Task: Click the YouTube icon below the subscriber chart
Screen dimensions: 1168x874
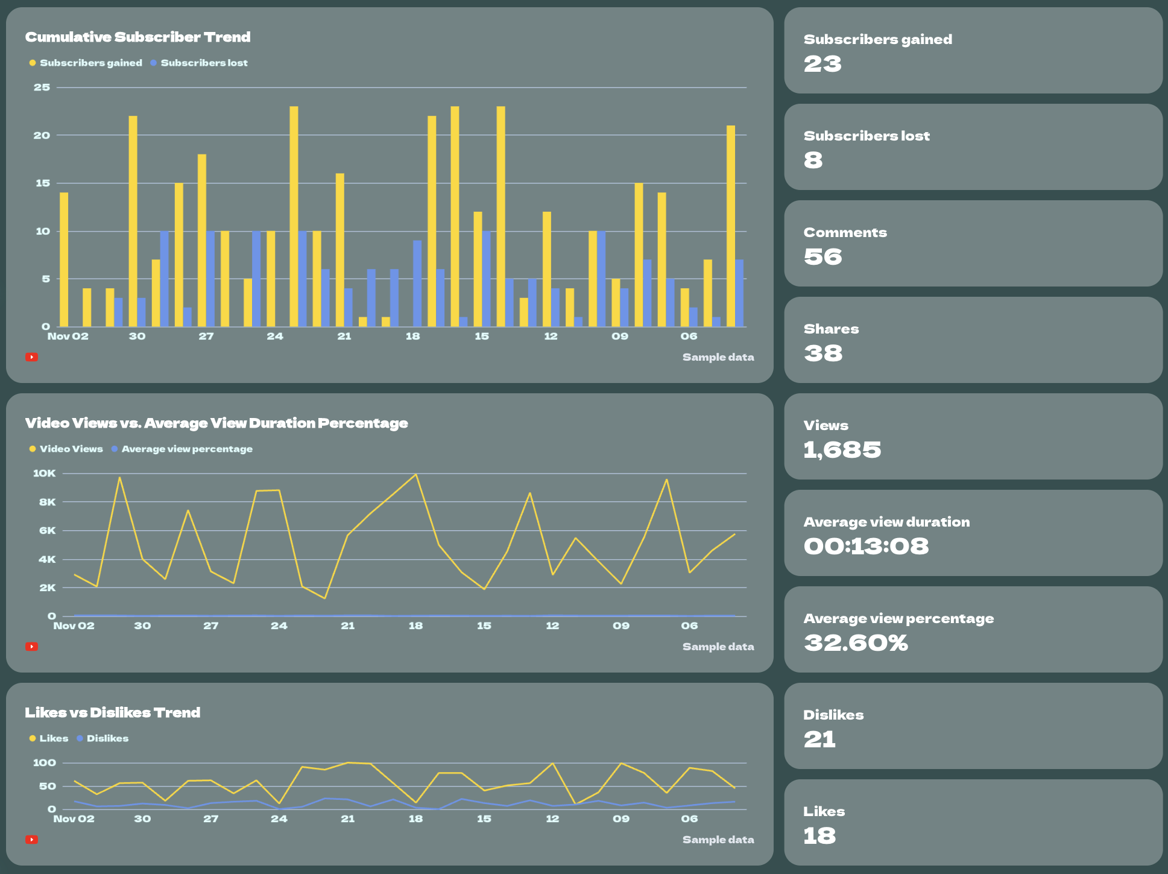Action: tap(32, 356)
